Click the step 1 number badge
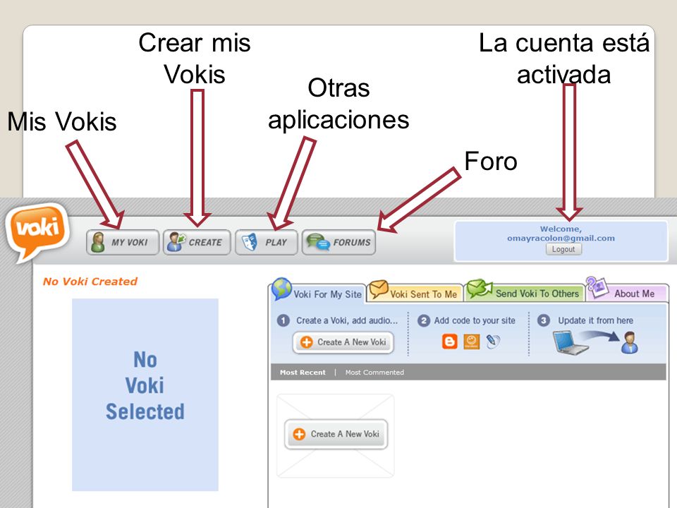Screen dimensions: 677x508 283,320
